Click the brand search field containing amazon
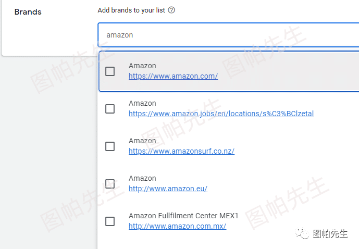359x249 pixels. coord(229,35)
